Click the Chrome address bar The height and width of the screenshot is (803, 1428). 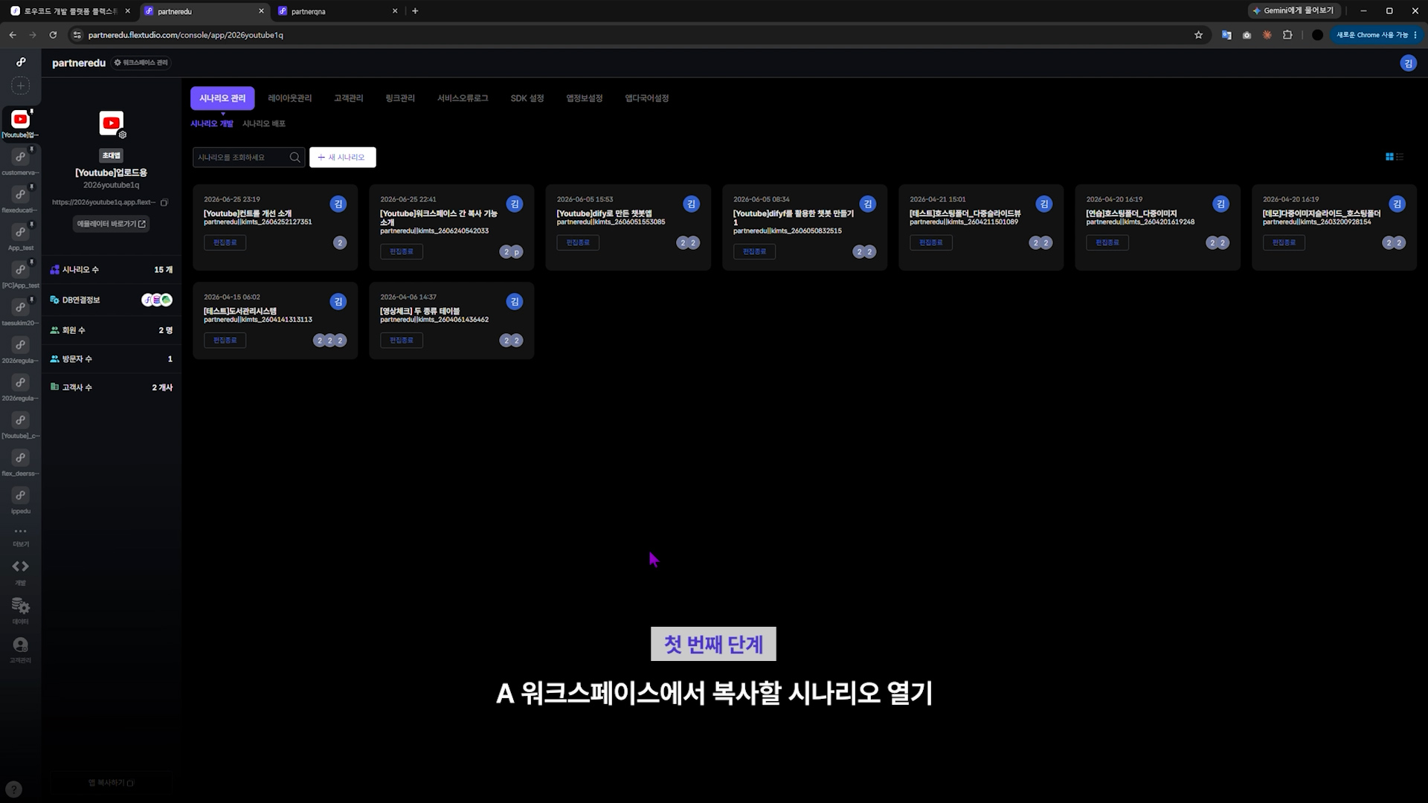632,35
